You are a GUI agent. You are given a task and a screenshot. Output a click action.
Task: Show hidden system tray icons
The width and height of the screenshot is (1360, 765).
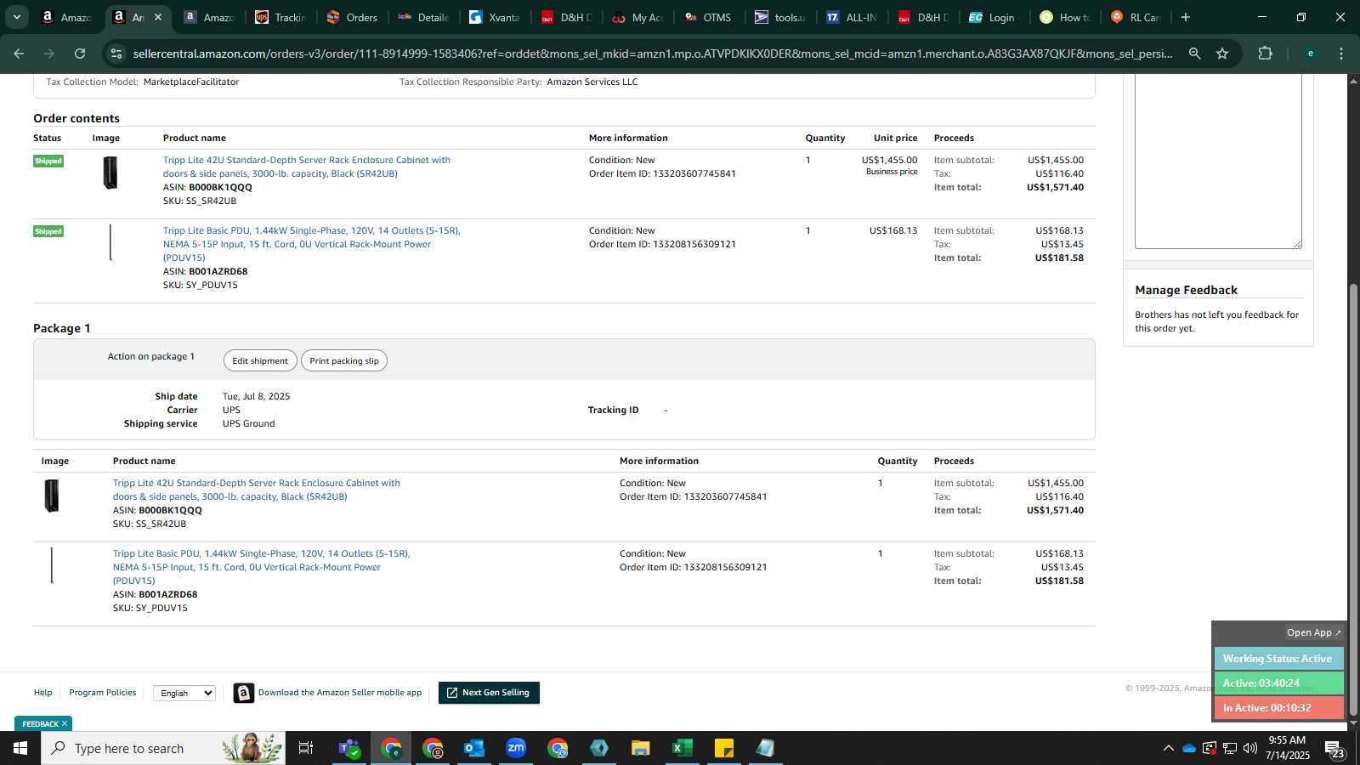1168,748
